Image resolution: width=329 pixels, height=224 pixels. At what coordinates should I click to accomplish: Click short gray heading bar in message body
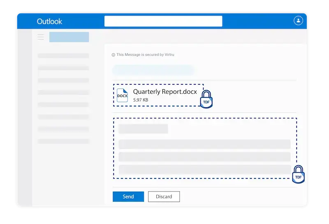[x=143, y=129]
